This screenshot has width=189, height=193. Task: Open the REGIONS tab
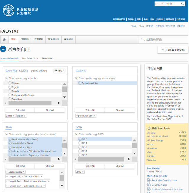point(24,71)
